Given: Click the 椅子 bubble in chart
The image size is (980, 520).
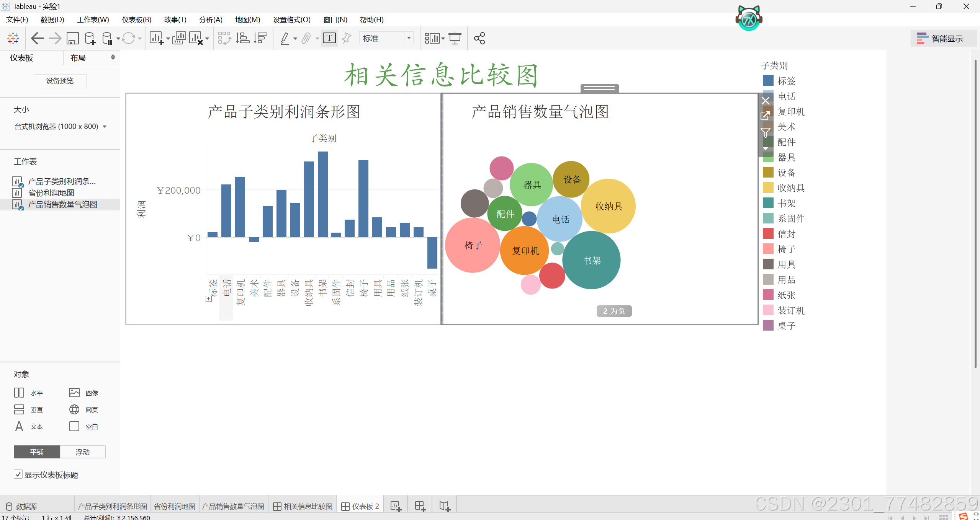Looking at the screenshot, I should 473,245.
